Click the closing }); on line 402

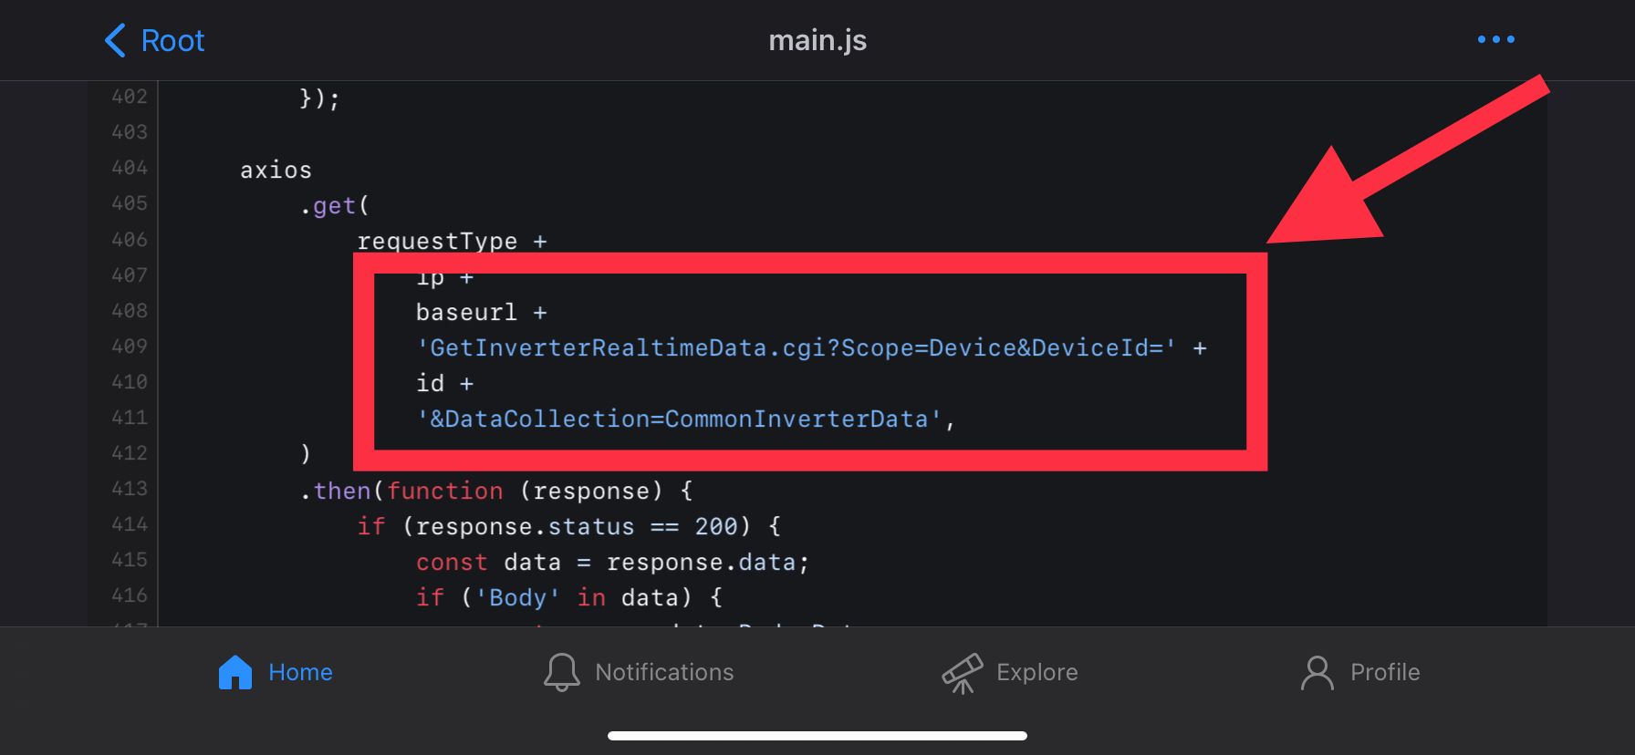click(x=319, y=98)
